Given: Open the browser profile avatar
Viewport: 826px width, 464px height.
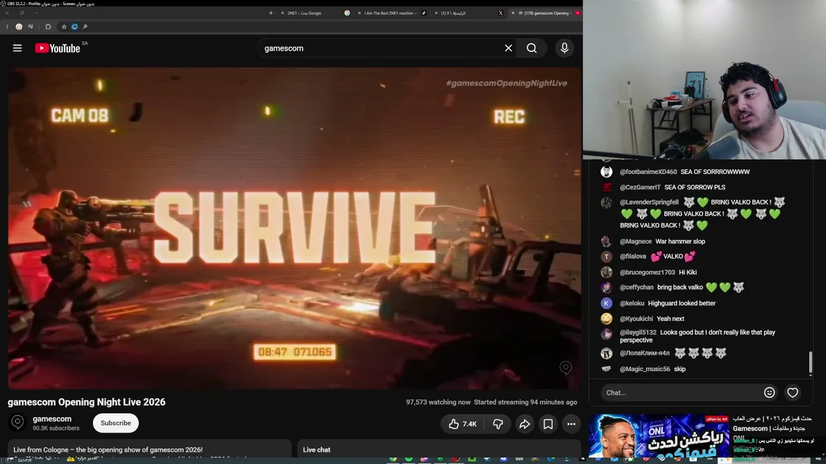Looking at the screenshot, I should click(19, 26).
